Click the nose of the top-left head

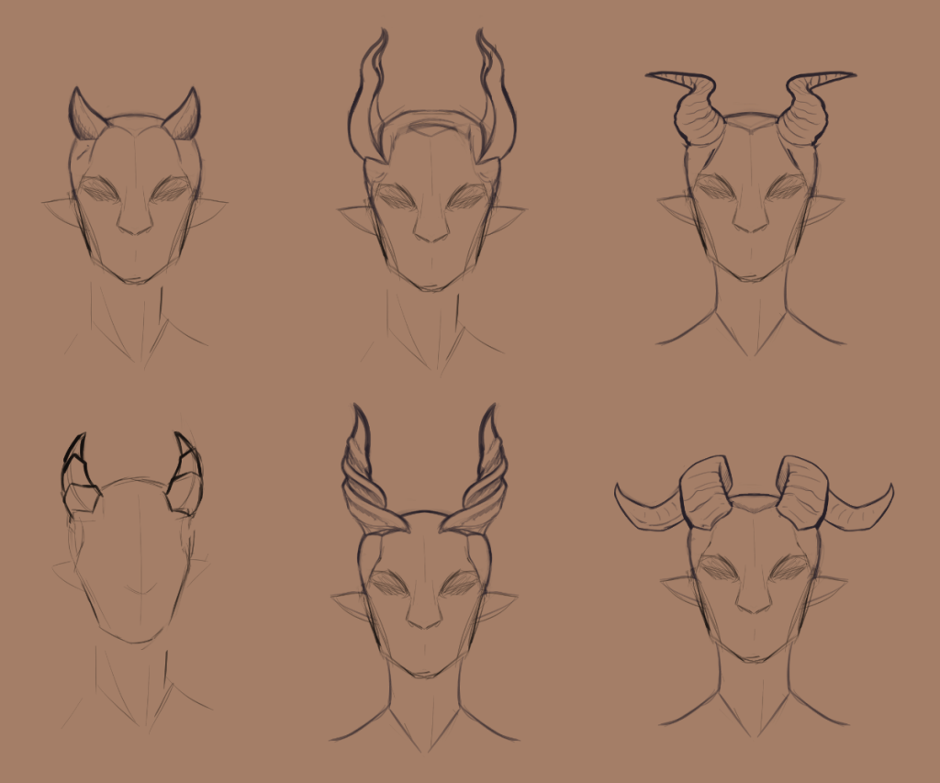(x=135, y=220)
